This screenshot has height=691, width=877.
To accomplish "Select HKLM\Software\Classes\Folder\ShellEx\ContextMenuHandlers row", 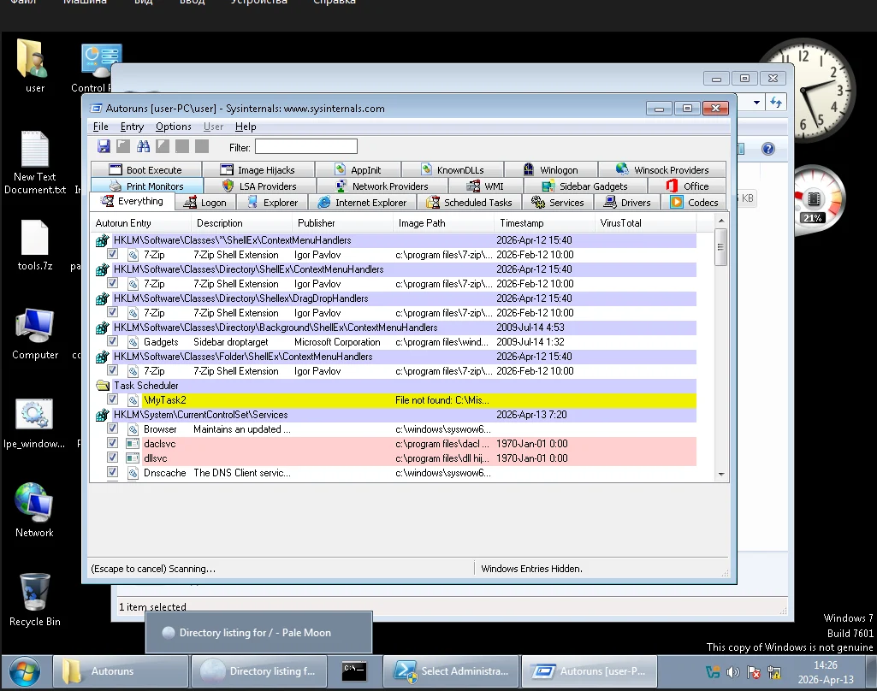I will click(395, 356).
